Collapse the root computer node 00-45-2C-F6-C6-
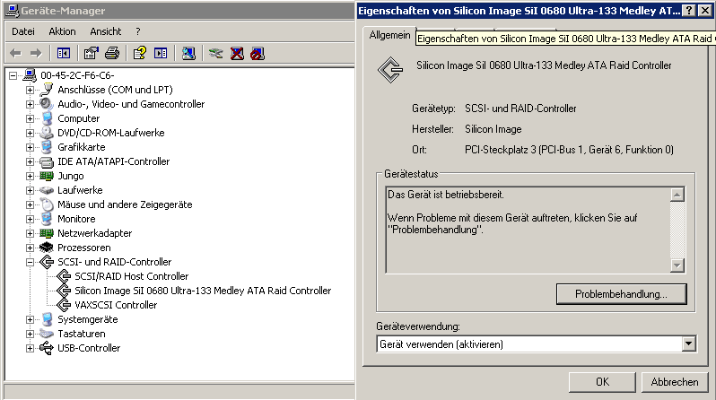Screen dimensions: 716x400 pos(13,75)
